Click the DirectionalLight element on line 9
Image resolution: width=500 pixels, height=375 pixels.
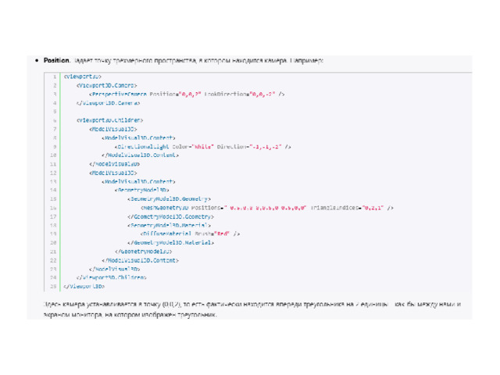142,147
